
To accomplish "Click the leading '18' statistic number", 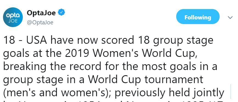I will [9, 40].
